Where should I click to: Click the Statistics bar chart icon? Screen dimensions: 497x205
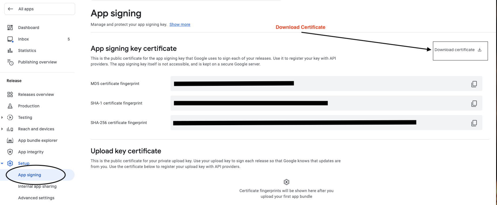click(10, 51)
